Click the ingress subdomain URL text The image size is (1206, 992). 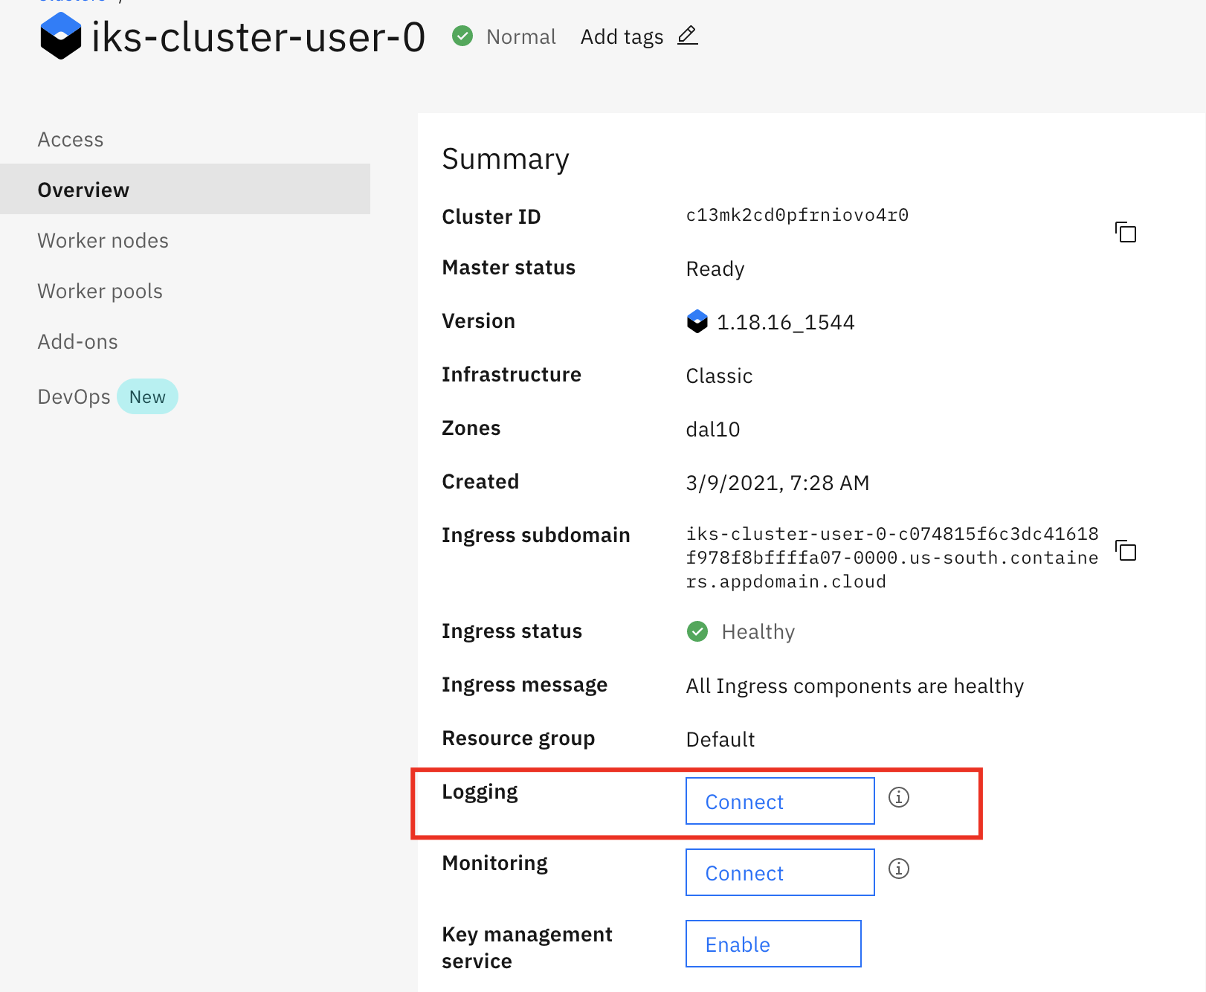(x=892, y=558)
